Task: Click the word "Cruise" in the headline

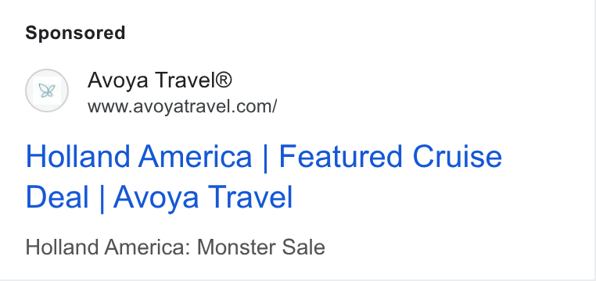Action: coord(458,156)
